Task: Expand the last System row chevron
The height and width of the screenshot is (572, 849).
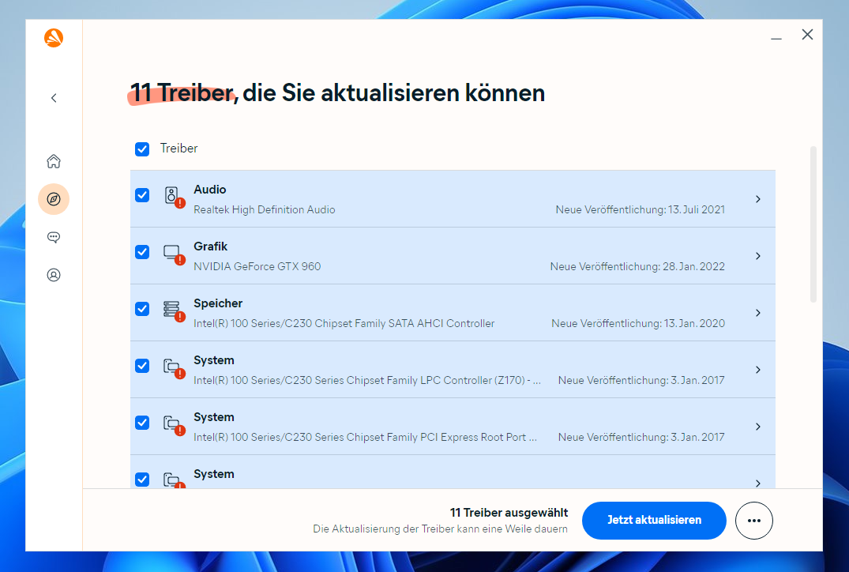Action: click(758, 483)
